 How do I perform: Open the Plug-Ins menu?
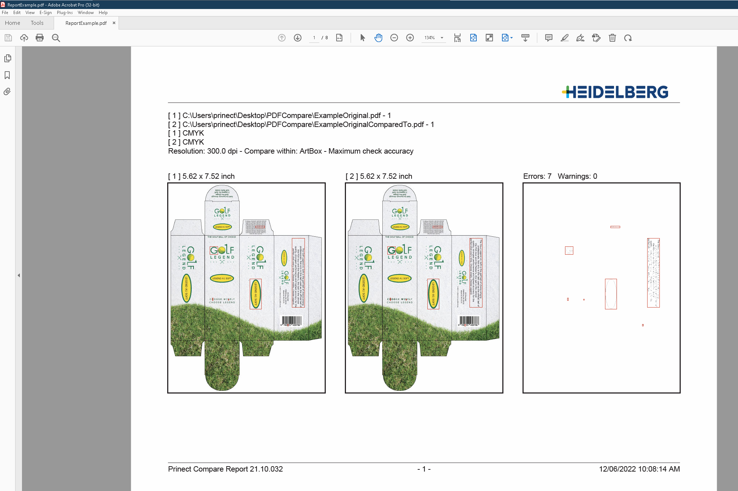tap(65, 13)
